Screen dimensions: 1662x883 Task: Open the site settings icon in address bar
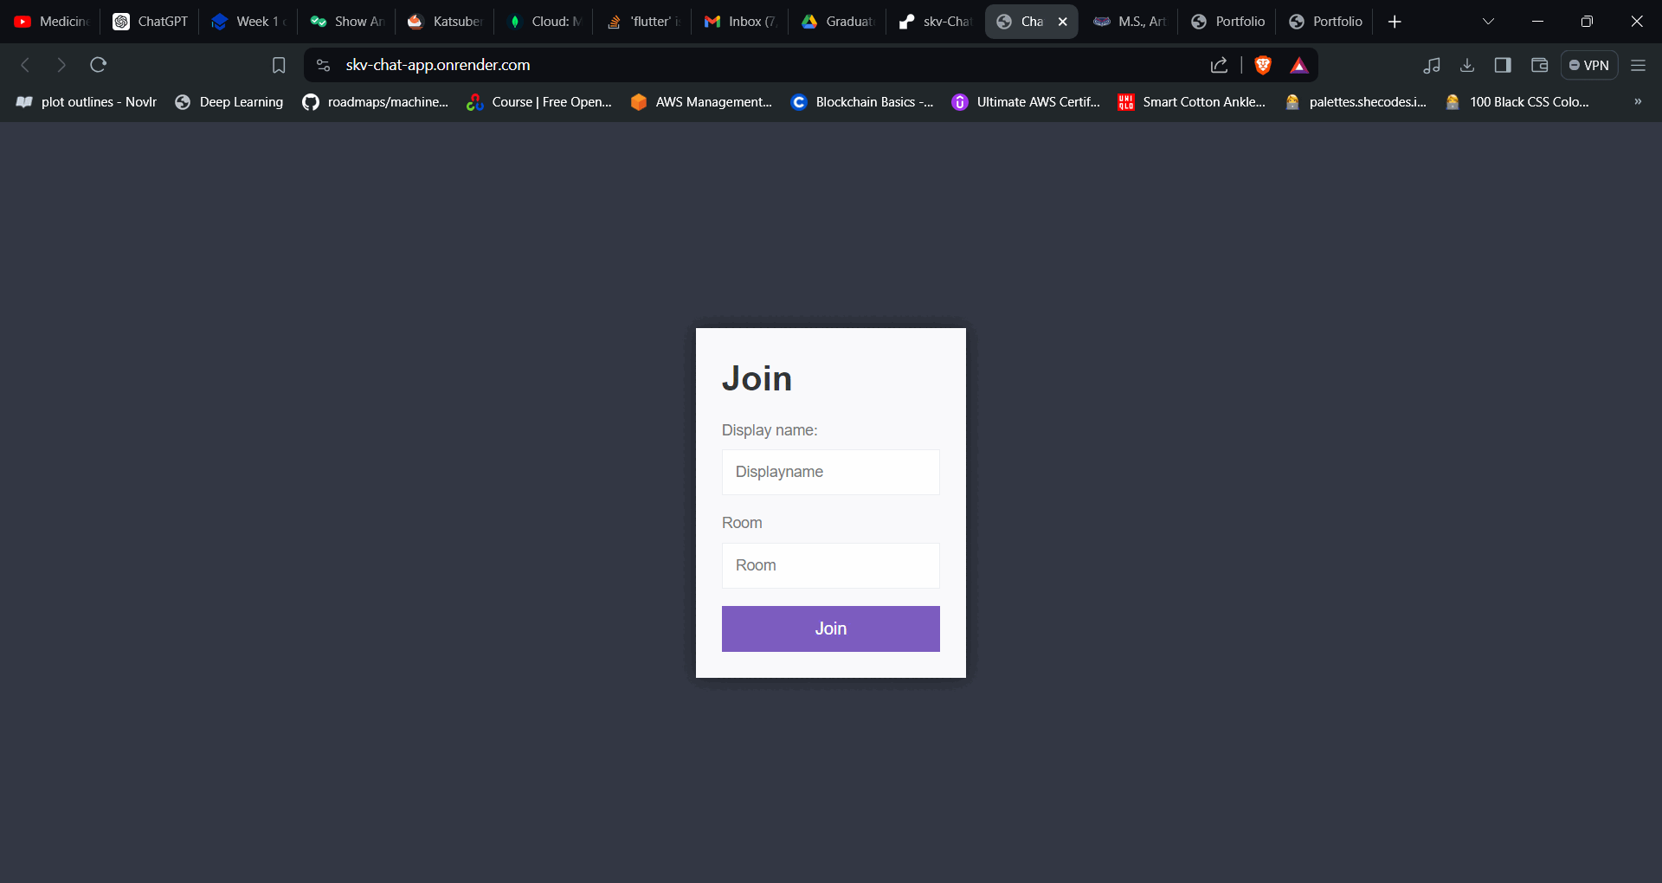pyautogui.click(x=323, y=65)
